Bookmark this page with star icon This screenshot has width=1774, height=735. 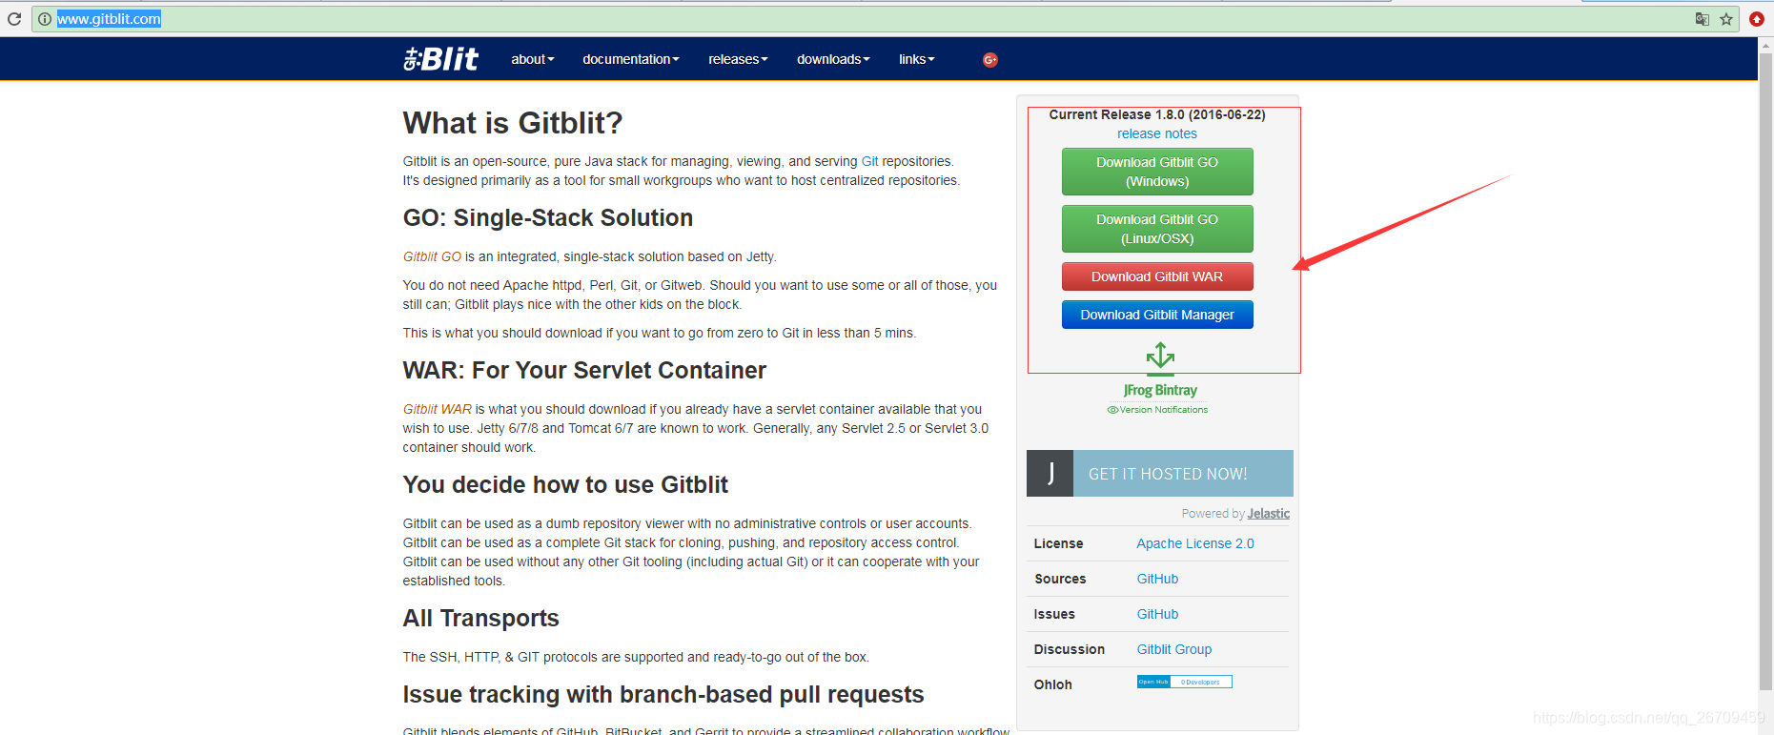pos(1726,19)
